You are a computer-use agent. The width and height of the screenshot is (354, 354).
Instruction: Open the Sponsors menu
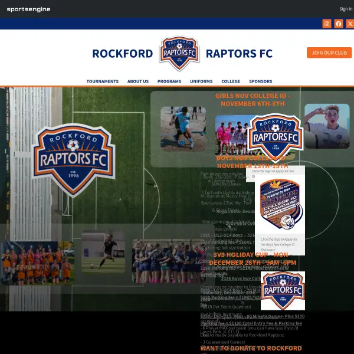[261, 81]
